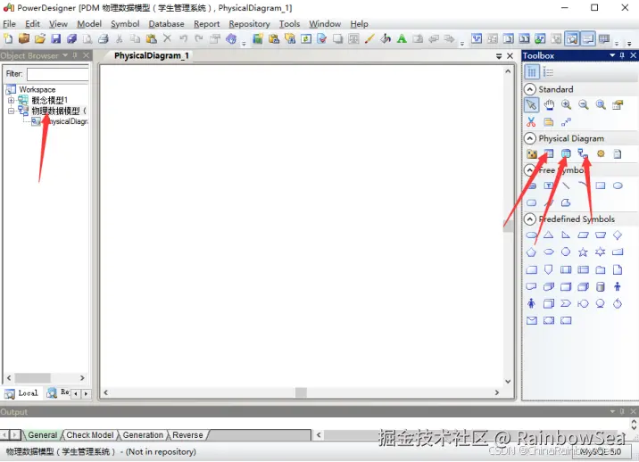Save the model with the floppy disk icon
This screenshot has width=639, height=462.
(56, 38)
